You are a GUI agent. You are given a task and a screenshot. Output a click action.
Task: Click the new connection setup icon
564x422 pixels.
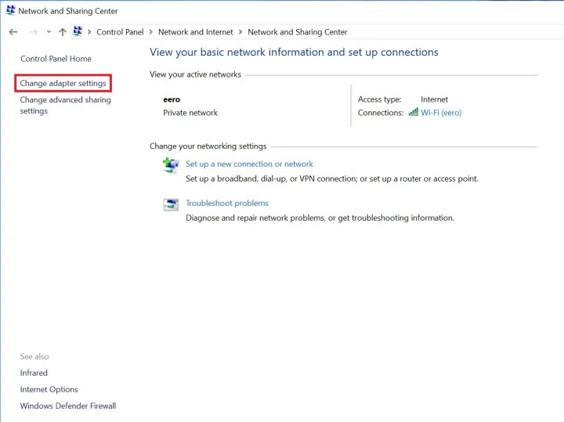tap(171, 165)
